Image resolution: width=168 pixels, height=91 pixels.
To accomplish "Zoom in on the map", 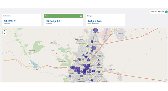I will tap(4, 31).
